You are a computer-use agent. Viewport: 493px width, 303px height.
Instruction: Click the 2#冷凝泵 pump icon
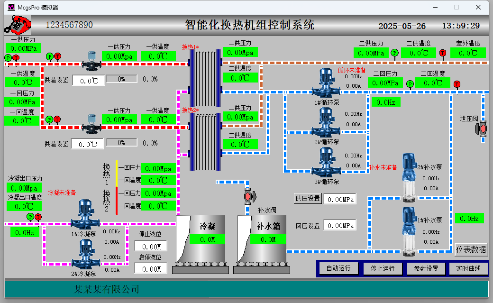pyautogui.click(x=84, y=254)
